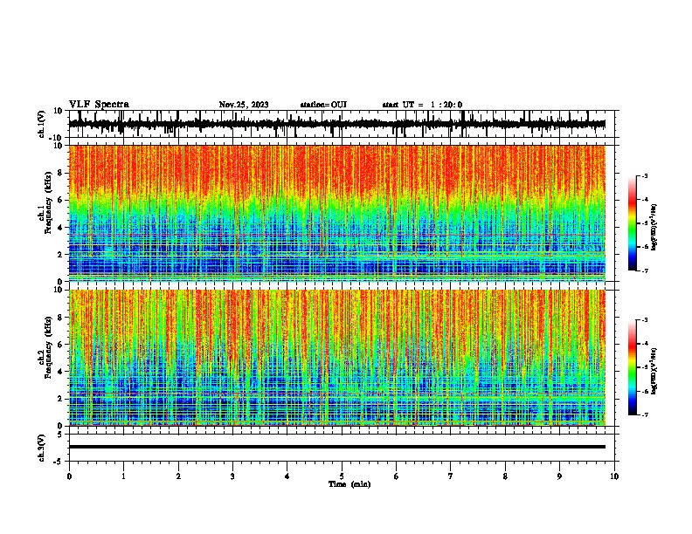Click time axis tick label "2"
Image resolution: width=692 pixels, height=534 pixels.
(x=178, y=476)
